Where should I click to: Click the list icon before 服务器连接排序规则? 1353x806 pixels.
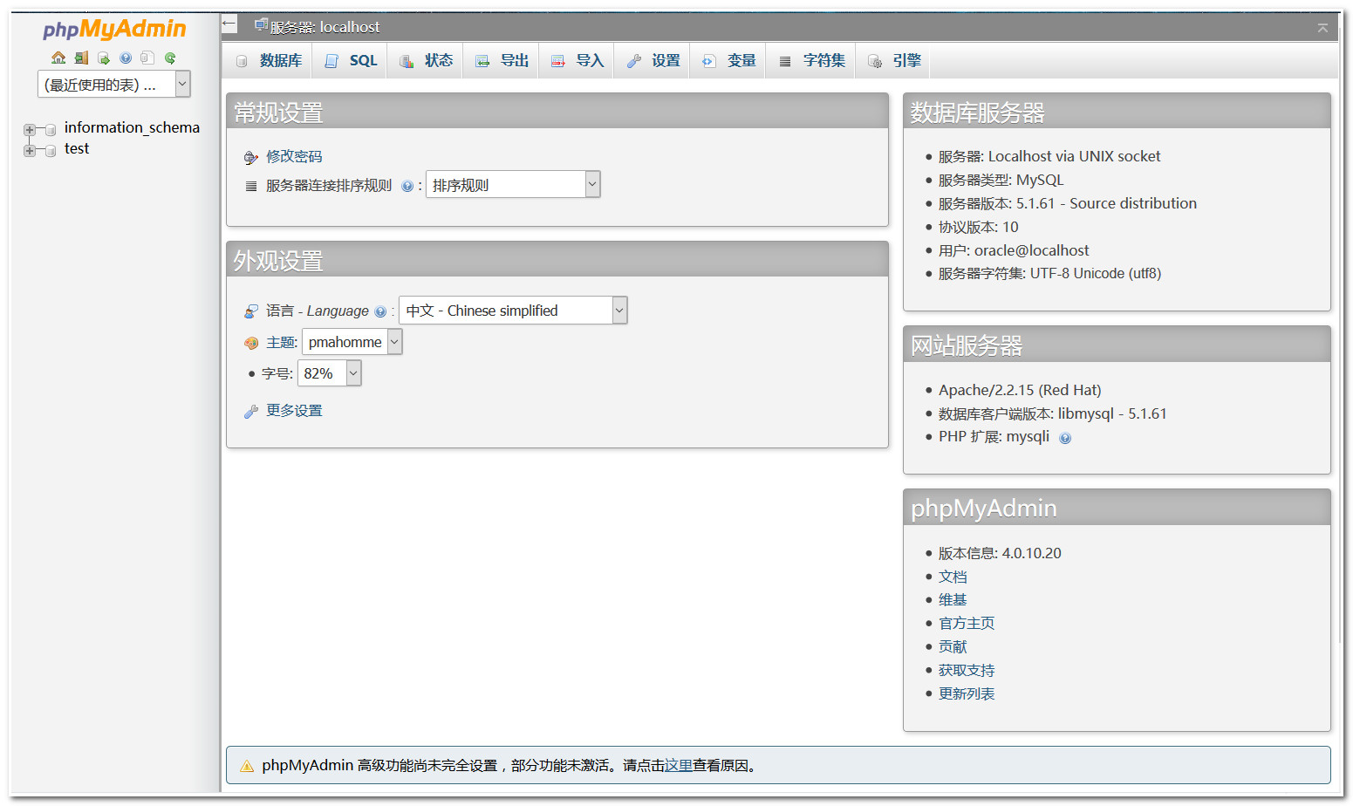251,186
